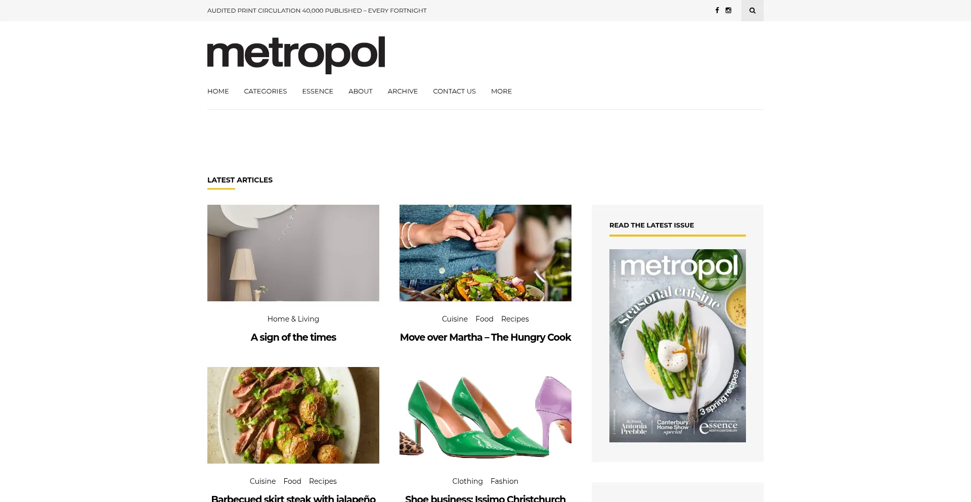The width and height of the screenshot is (971, 502).
Task: Expand the CATEGORIES menu
Action: (x=266, y=92)
